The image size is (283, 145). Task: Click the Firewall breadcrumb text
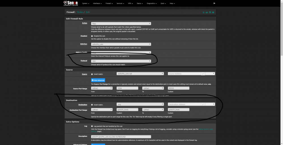click(x=70, y=12)
